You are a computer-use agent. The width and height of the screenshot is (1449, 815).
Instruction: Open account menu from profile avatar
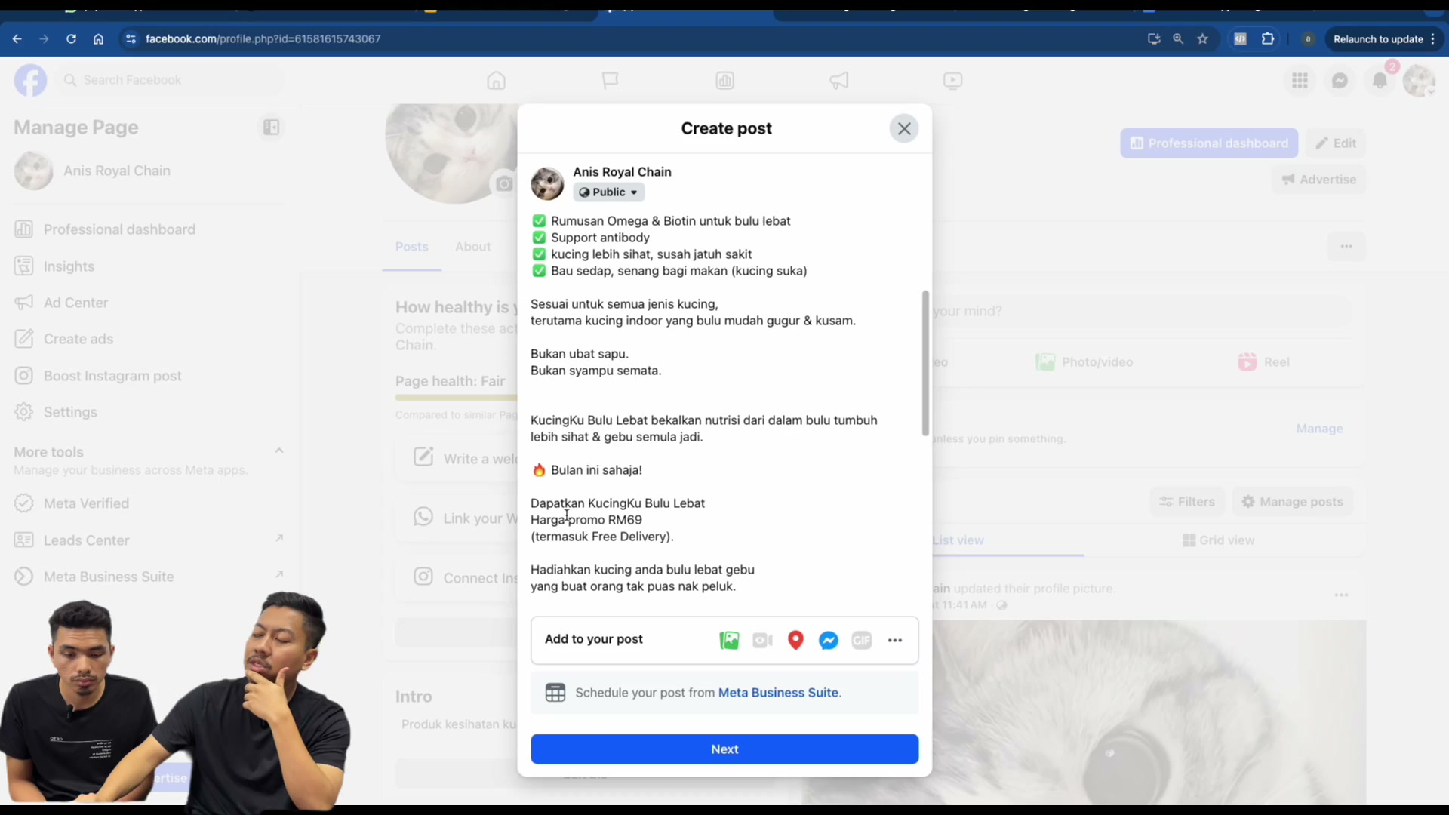1419,80
